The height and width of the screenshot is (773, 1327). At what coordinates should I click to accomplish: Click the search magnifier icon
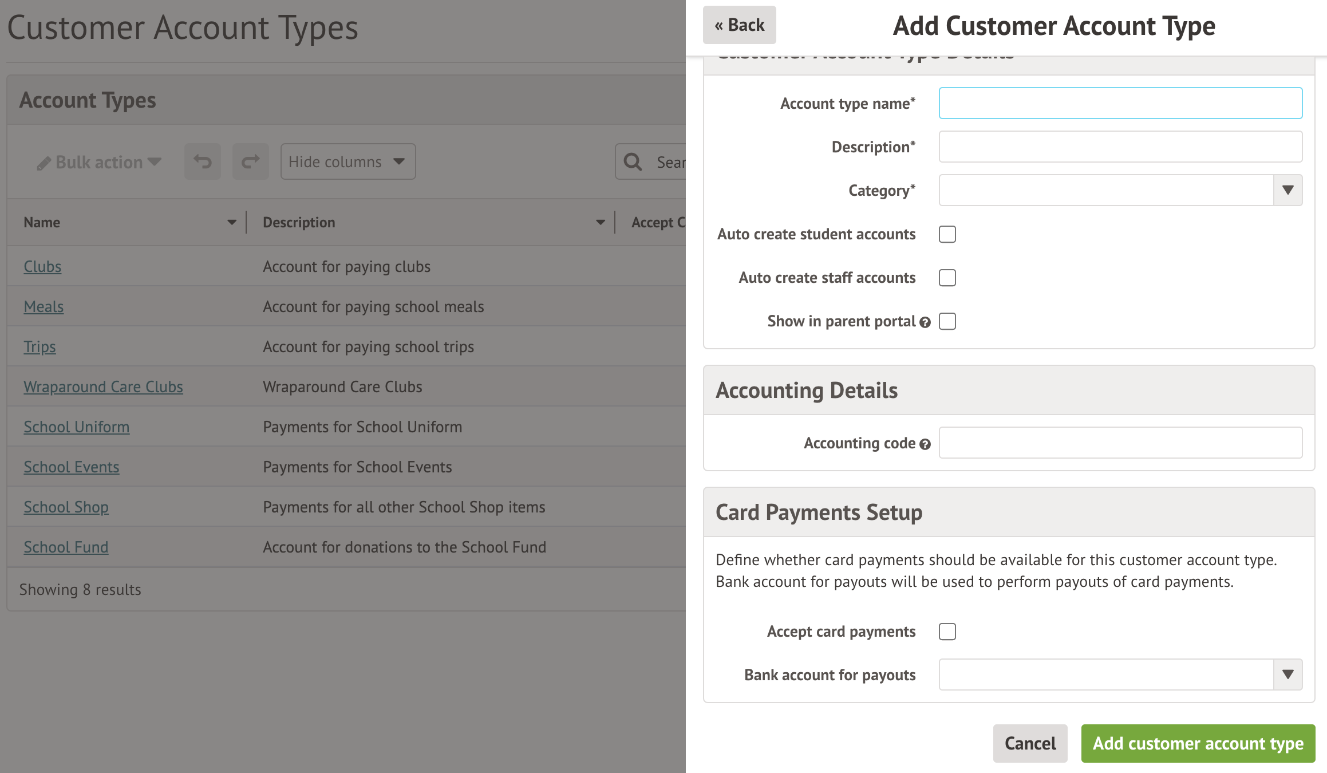tap(633, 162)
